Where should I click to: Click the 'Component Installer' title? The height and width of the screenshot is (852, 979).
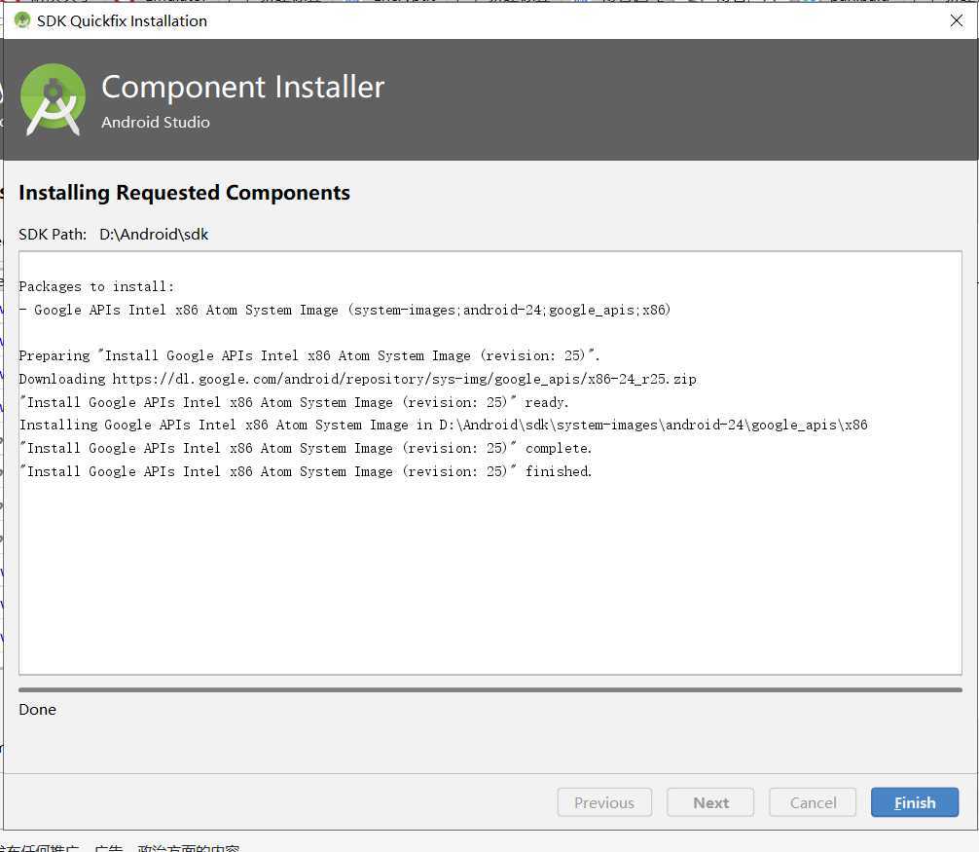point(243,87)
